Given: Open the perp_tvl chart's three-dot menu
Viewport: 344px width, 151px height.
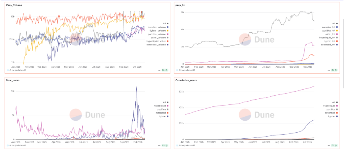Looking at the screenshot, I should pos(329,70).
